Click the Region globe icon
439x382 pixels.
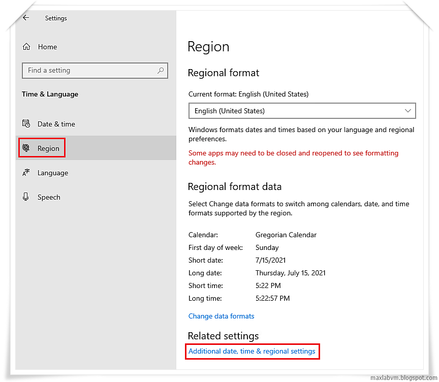point(26,148)
